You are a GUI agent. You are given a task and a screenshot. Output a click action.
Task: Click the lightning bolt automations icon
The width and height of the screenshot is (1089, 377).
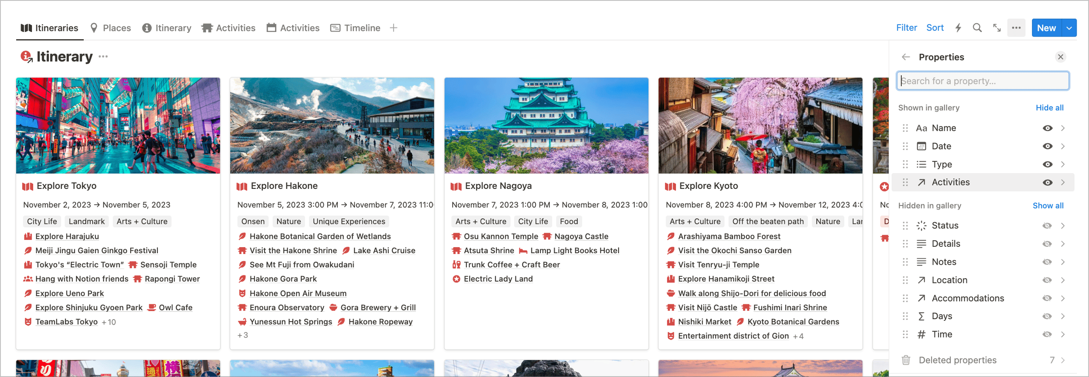958,28
